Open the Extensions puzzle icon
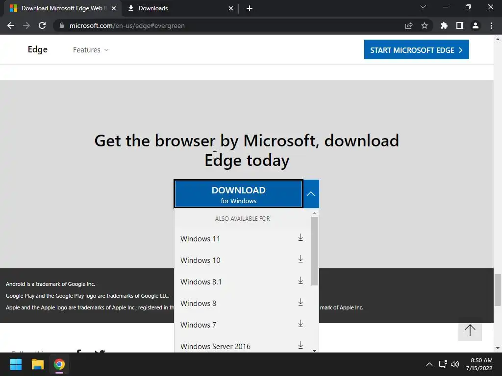502x376 pixels. point(444,25)
